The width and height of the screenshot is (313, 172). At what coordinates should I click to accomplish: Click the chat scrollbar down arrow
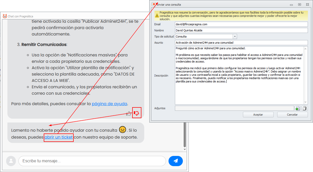point(185,149)
